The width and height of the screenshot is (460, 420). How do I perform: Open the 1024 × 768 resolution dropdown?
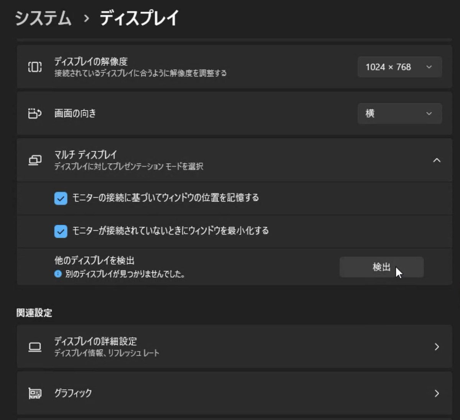click(x=399, y=67)
